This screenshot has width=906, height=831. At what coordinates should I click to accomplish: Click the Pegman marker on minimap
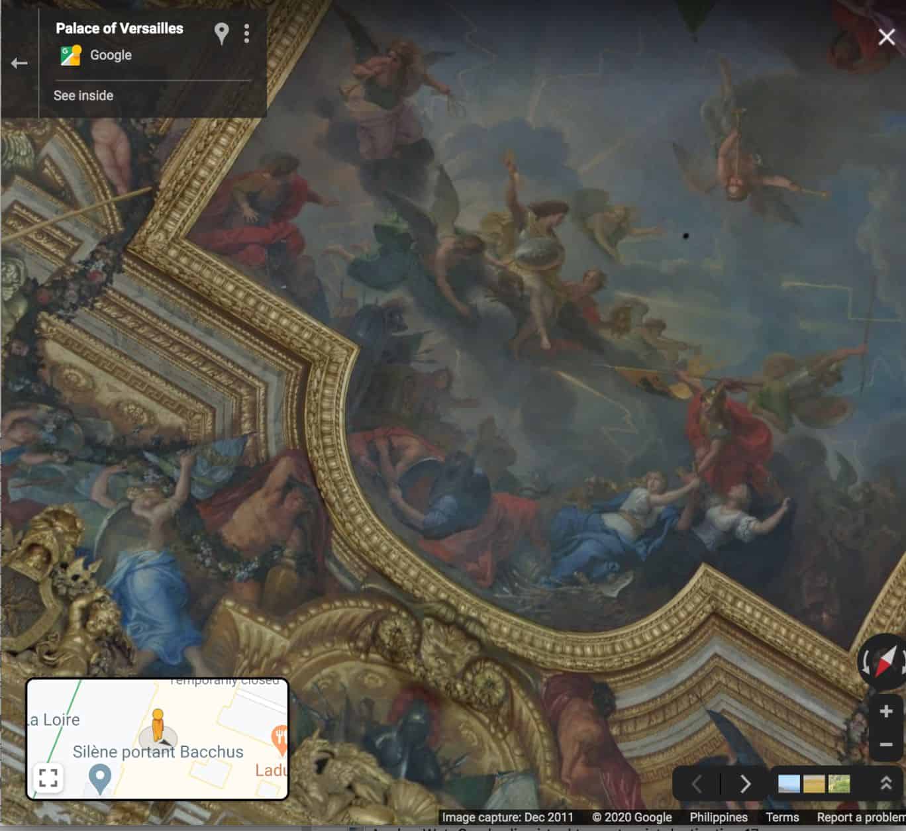pos(157,725)
